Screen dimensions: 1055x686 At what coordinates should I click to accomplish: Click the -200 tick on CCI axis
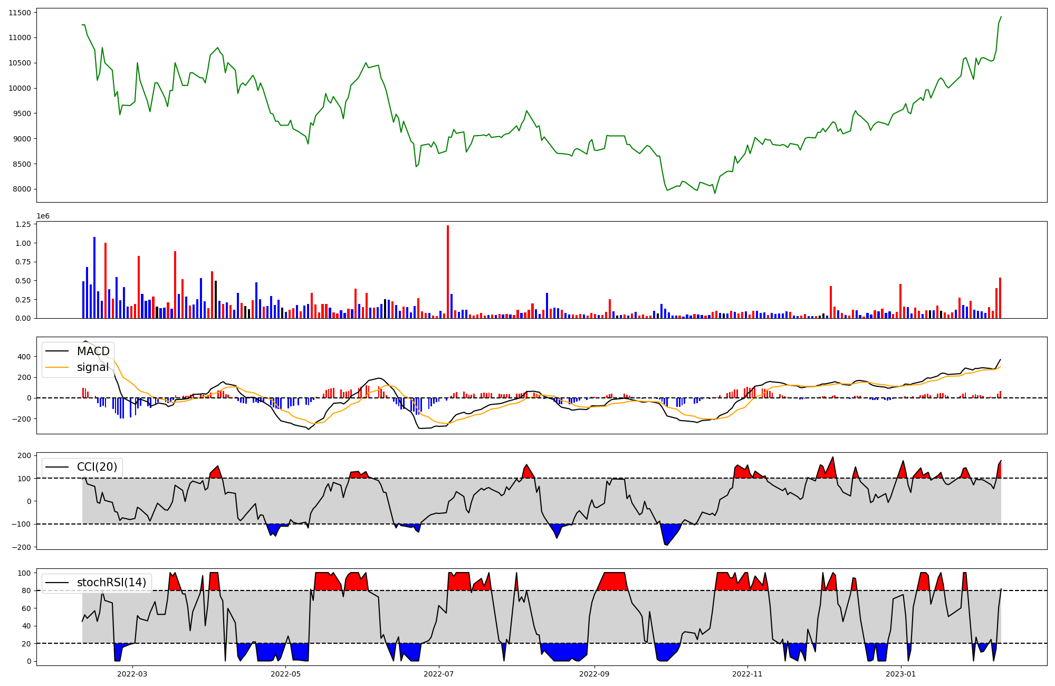coord(22,547)
